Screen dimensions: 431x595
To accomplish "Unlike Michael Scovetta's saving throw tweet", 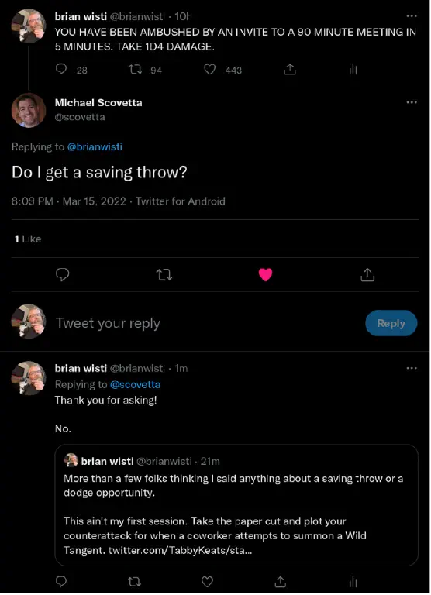I will pyautogui.click(x=265, y=274).
